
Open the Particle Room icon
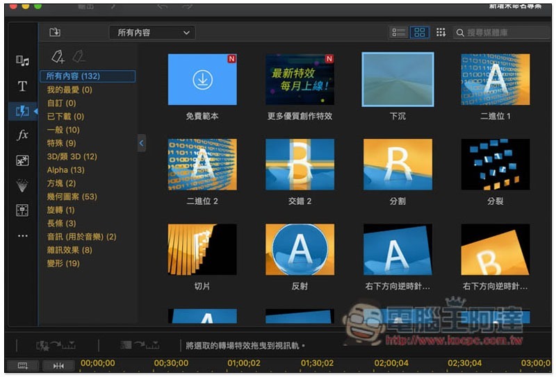tap(22, 185)
